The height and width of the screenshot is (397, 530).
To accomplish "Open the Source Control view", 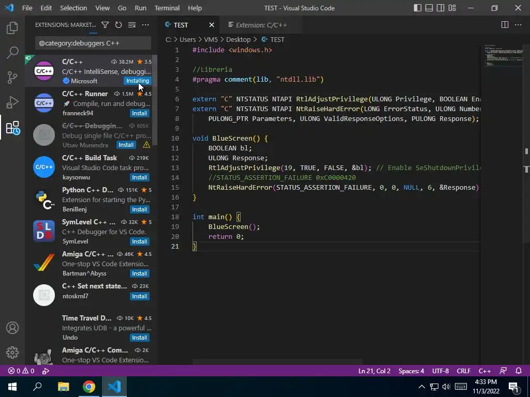I will coord(12,78).
